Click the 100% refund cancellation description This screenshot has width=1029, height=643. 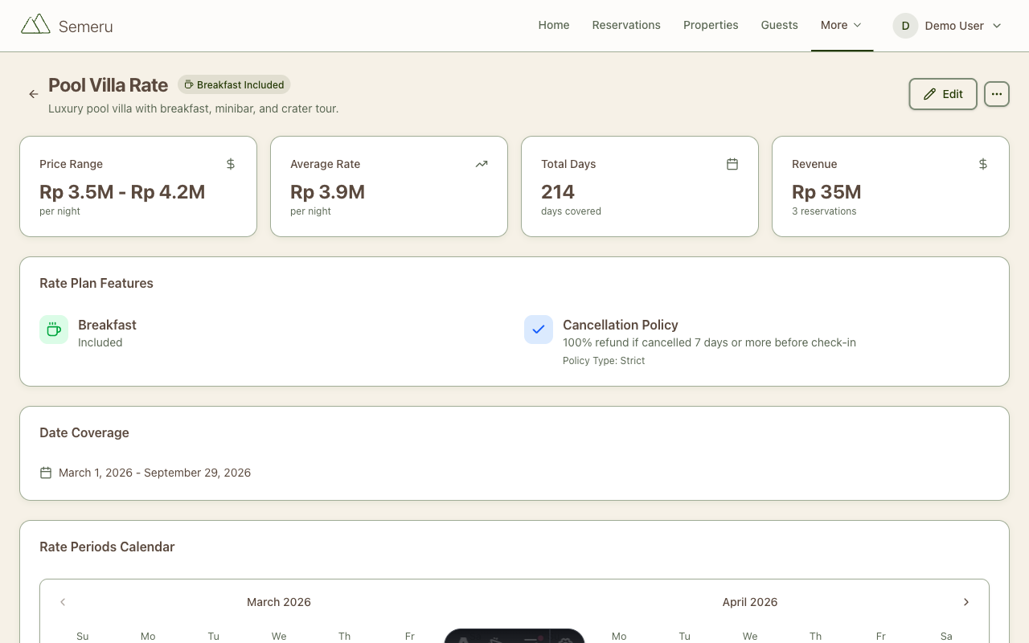tap(709, 342)
